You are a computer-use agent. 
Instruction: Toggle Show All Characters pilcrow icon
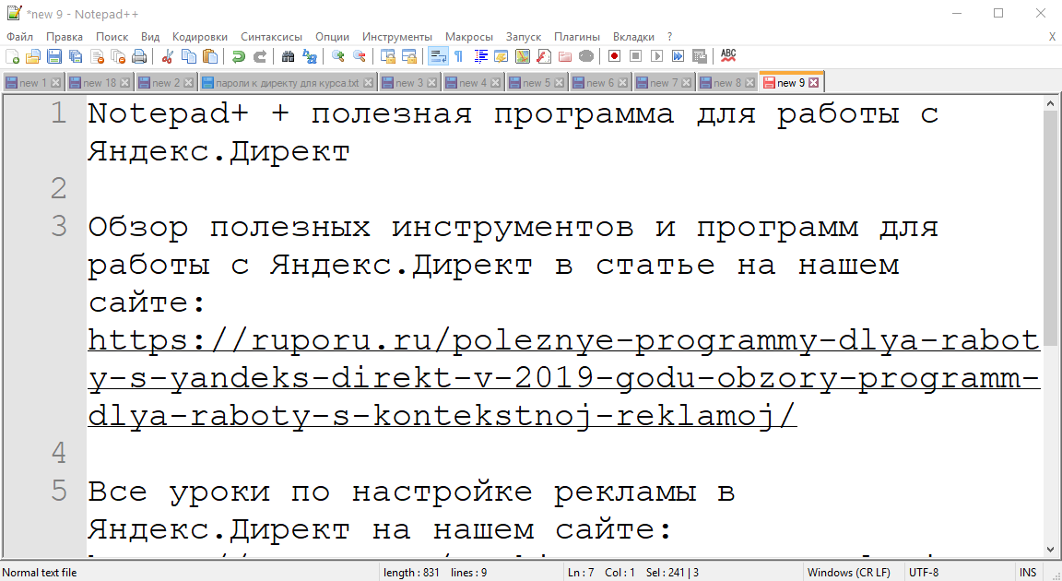tap(458, 56)
